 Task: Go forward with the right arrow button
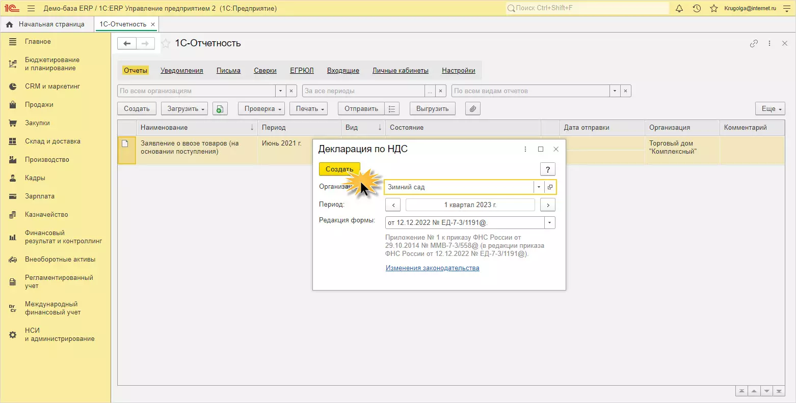pyautogui.click(x=145, y=44)
